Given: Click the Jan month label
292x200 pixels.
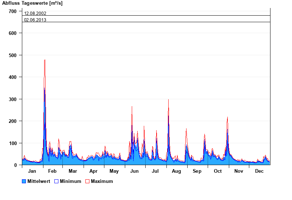Looking at the screenshot, I should pos(32,171).
